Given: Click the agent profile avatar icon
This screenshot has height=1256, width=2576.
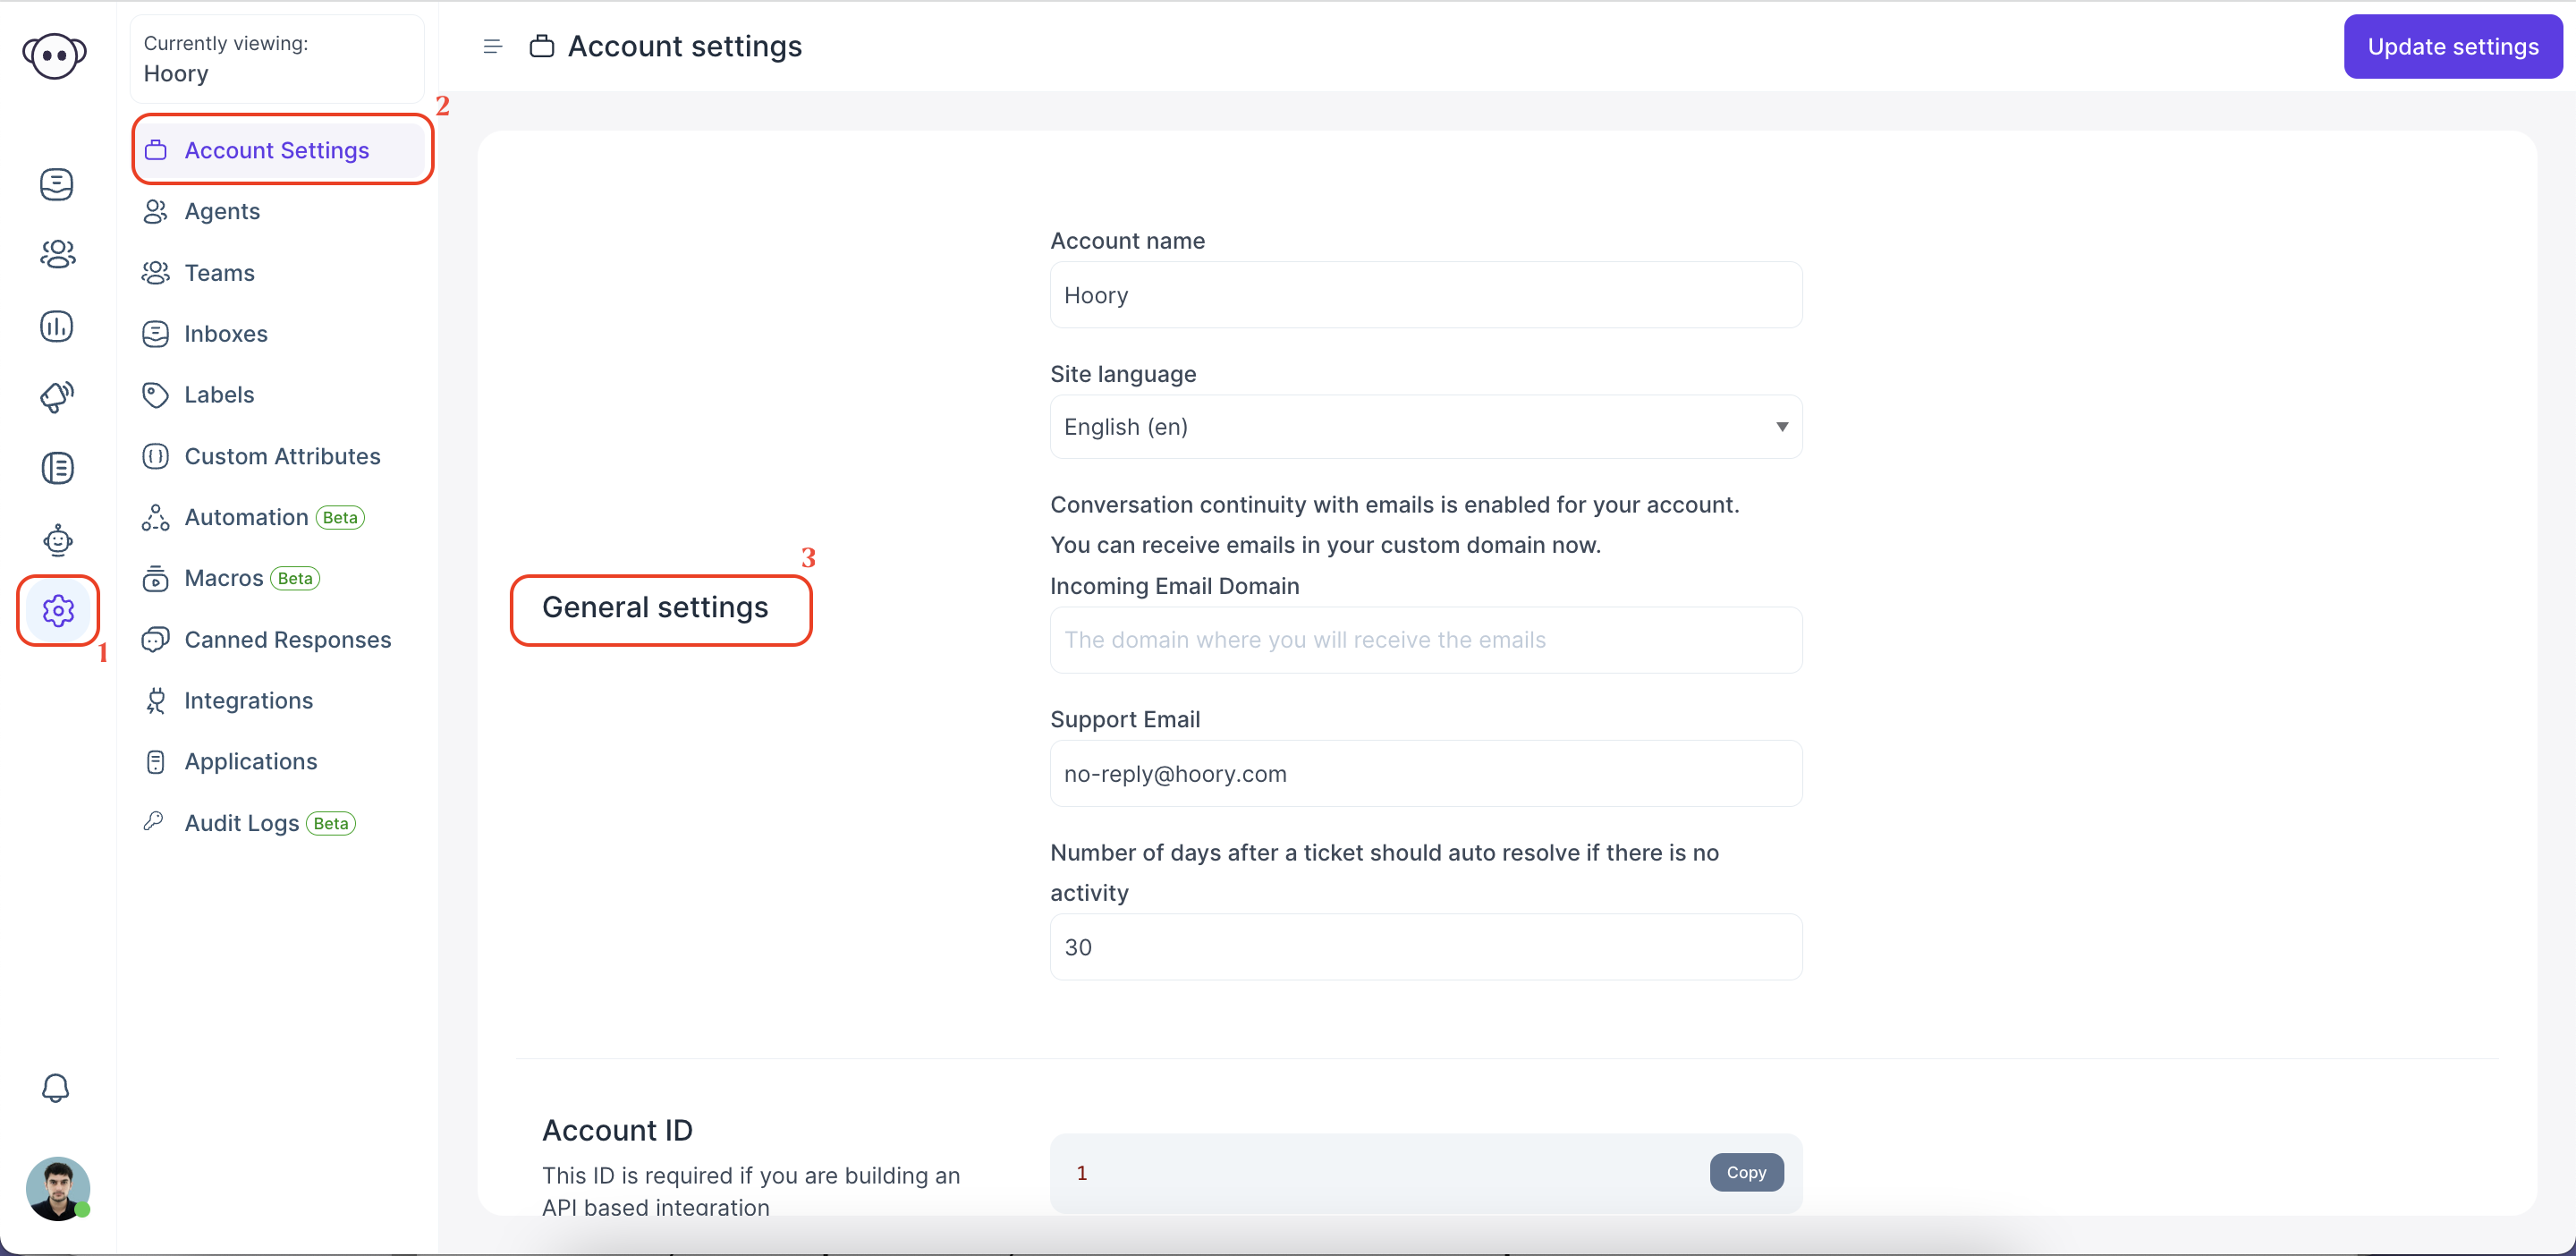Looking at the screenshot, I should [57, 1190].
